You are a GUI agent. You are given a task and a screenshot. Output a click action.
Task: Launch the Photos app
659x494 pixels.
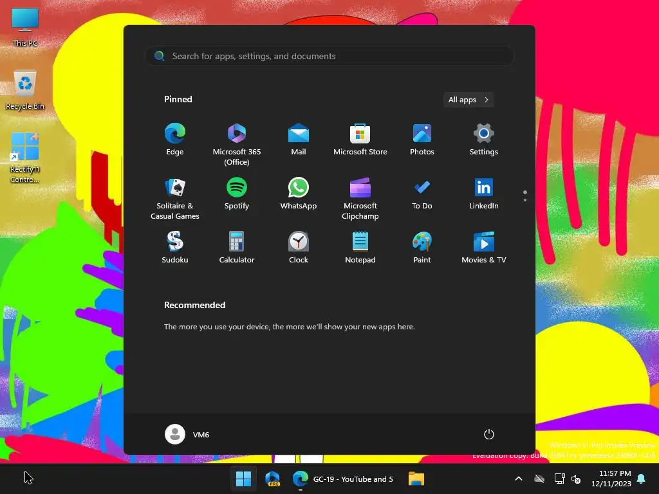pos(422,140)
